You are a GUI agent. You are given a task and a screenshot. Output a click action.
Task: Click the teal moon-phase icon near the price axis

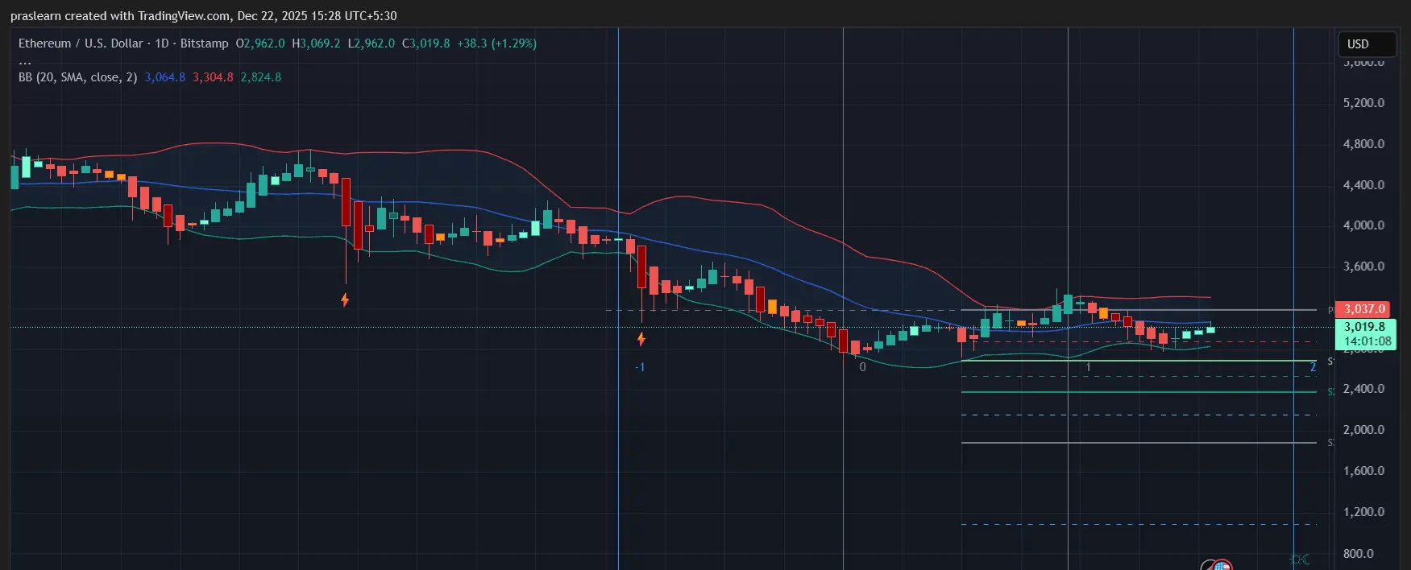tap(1300, 559)
